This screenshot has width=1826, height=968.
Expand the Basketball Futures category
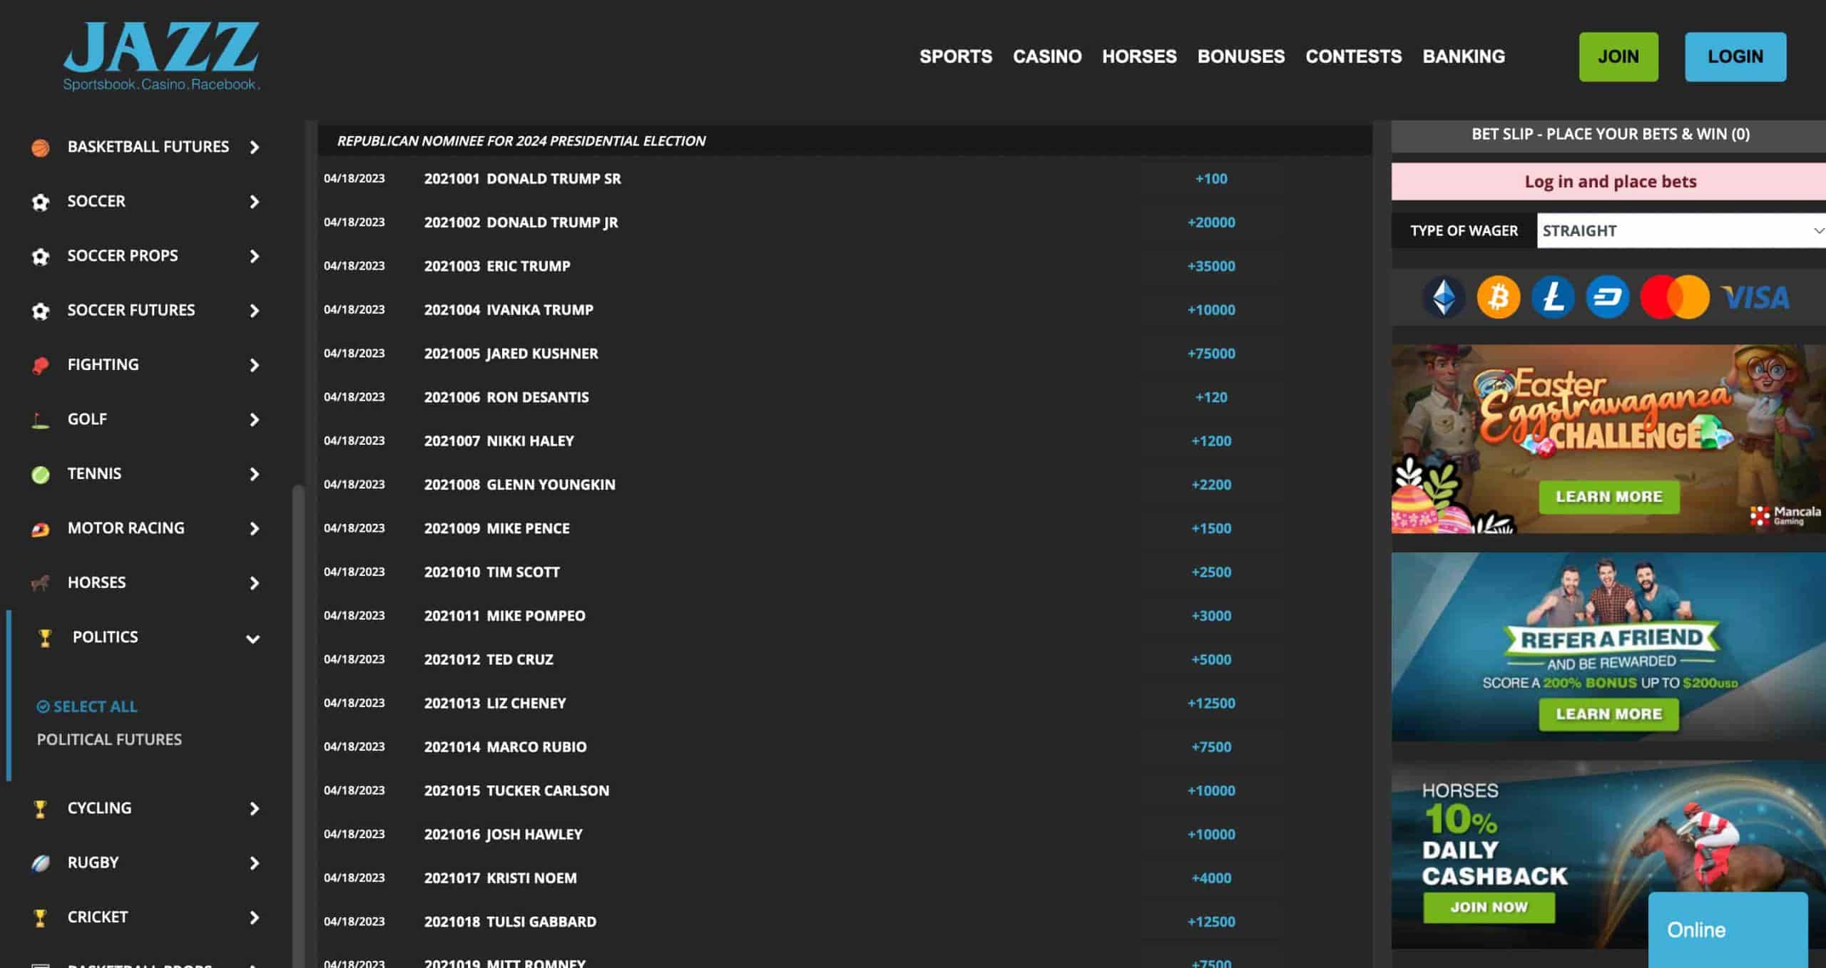pyautogui.click(x=255, y=148)
